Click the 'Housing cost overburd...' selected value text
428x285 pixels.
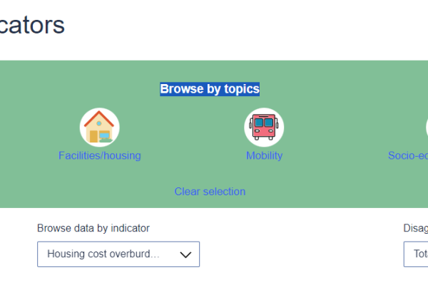(x=103, y=254)
